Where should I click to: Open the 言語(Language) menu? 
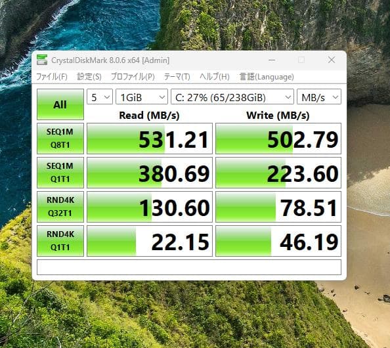coord(267,77)
